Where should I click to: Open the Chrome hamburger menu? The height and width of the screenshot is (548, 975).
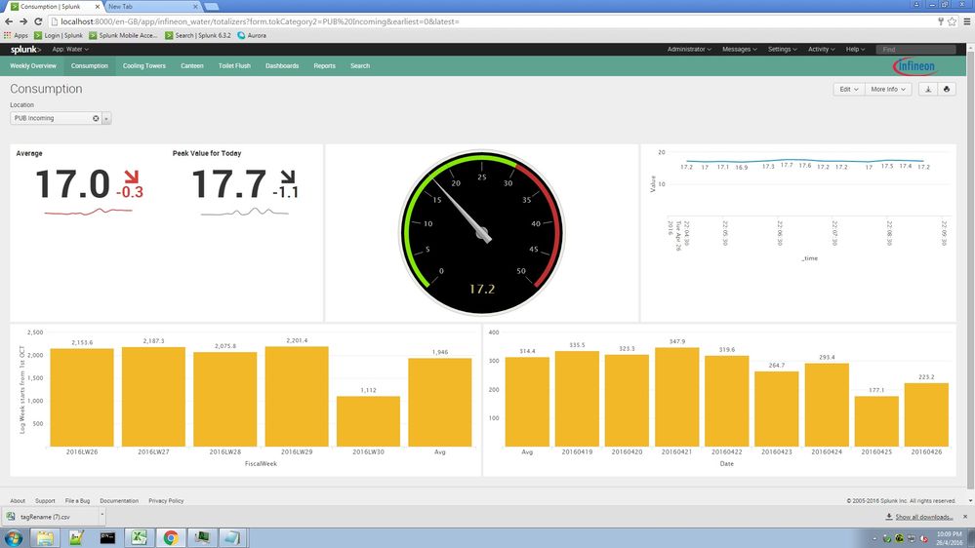pyautogui.click(x=963, y=20)
